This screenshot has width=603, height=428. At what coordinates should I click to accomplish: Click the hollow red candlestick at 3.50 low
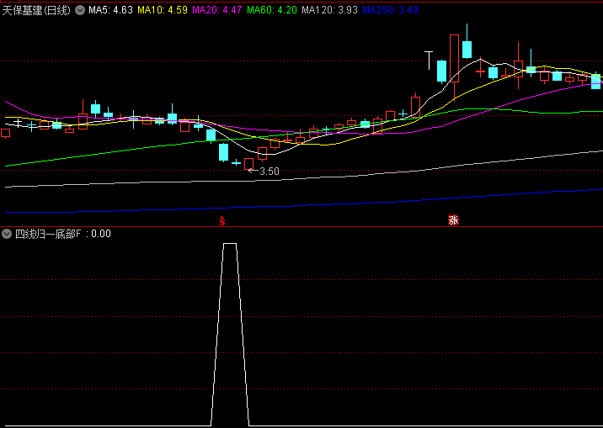(x=249, y=164)
